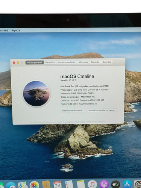Screen dimensions: 141x188
Task: Open the Calendar icon showing 28
Action: coord(58,184)
